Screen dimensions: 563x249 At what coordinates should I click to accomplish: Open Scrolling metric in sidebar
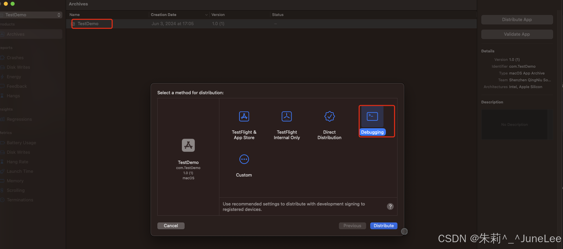tap(16, 190)
